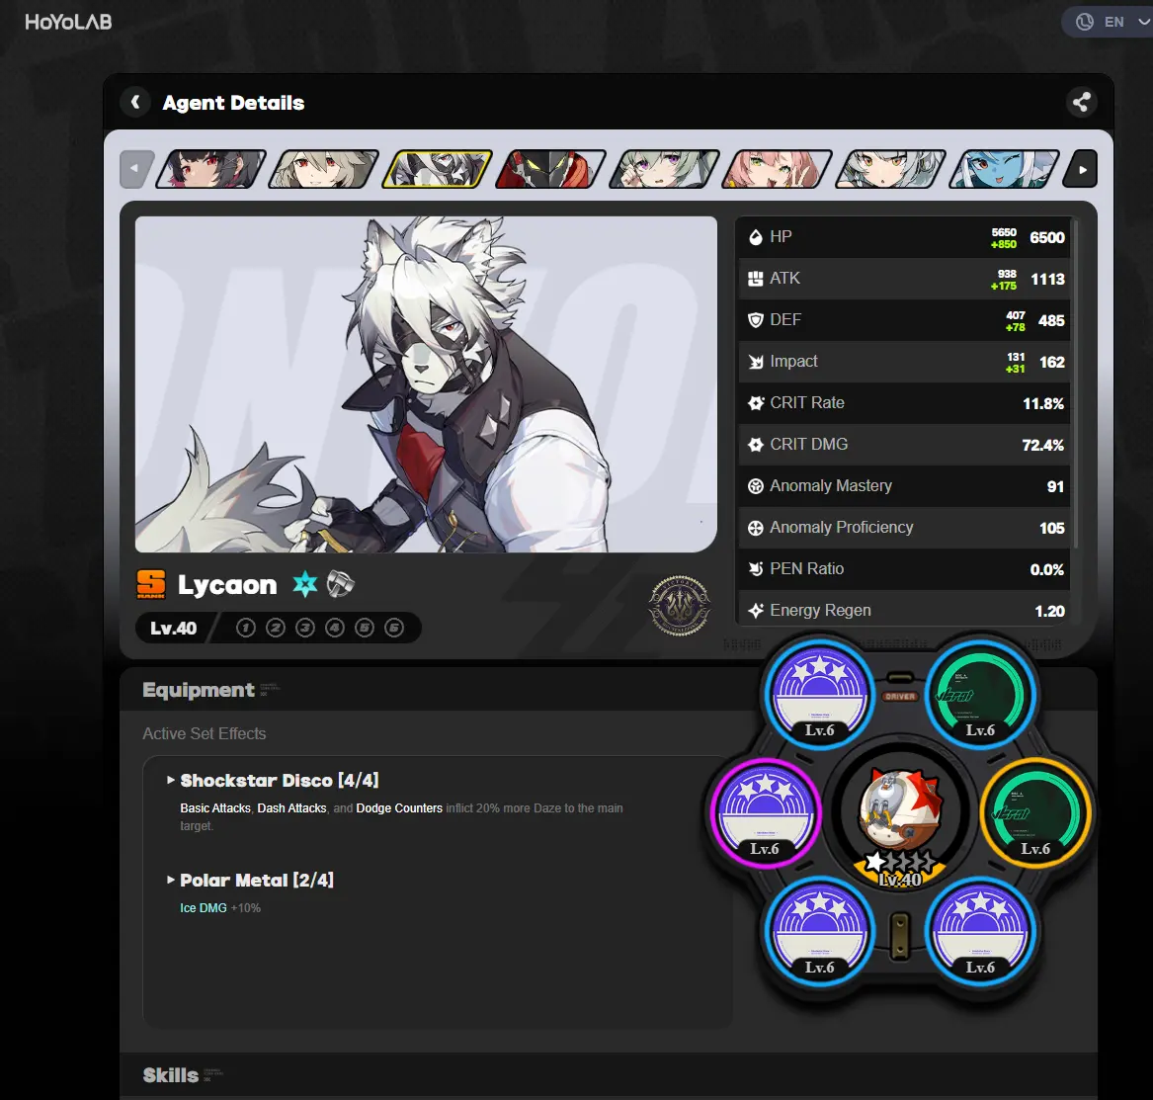The height and width of the screenshot is (1100, 1153).
Task: Select the white-haired orange-eyed agent thumbnail
Action: click(x=891, y=169)
